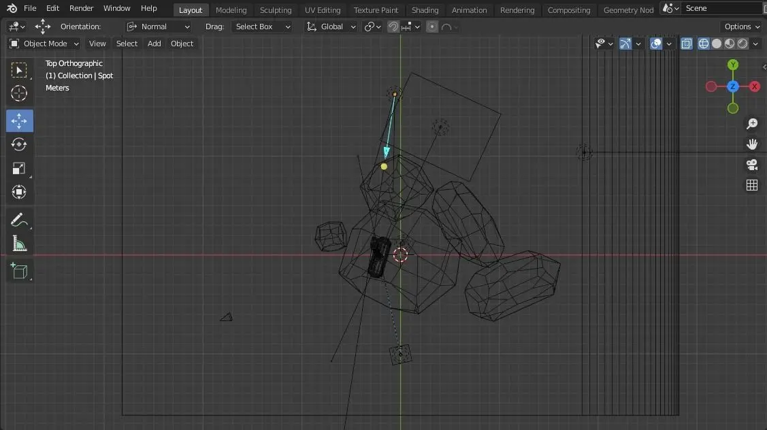The height and width of the screenshot is (430, 767).
Task: Switch to the Shading workspace tab
Action: click(425, 10)
